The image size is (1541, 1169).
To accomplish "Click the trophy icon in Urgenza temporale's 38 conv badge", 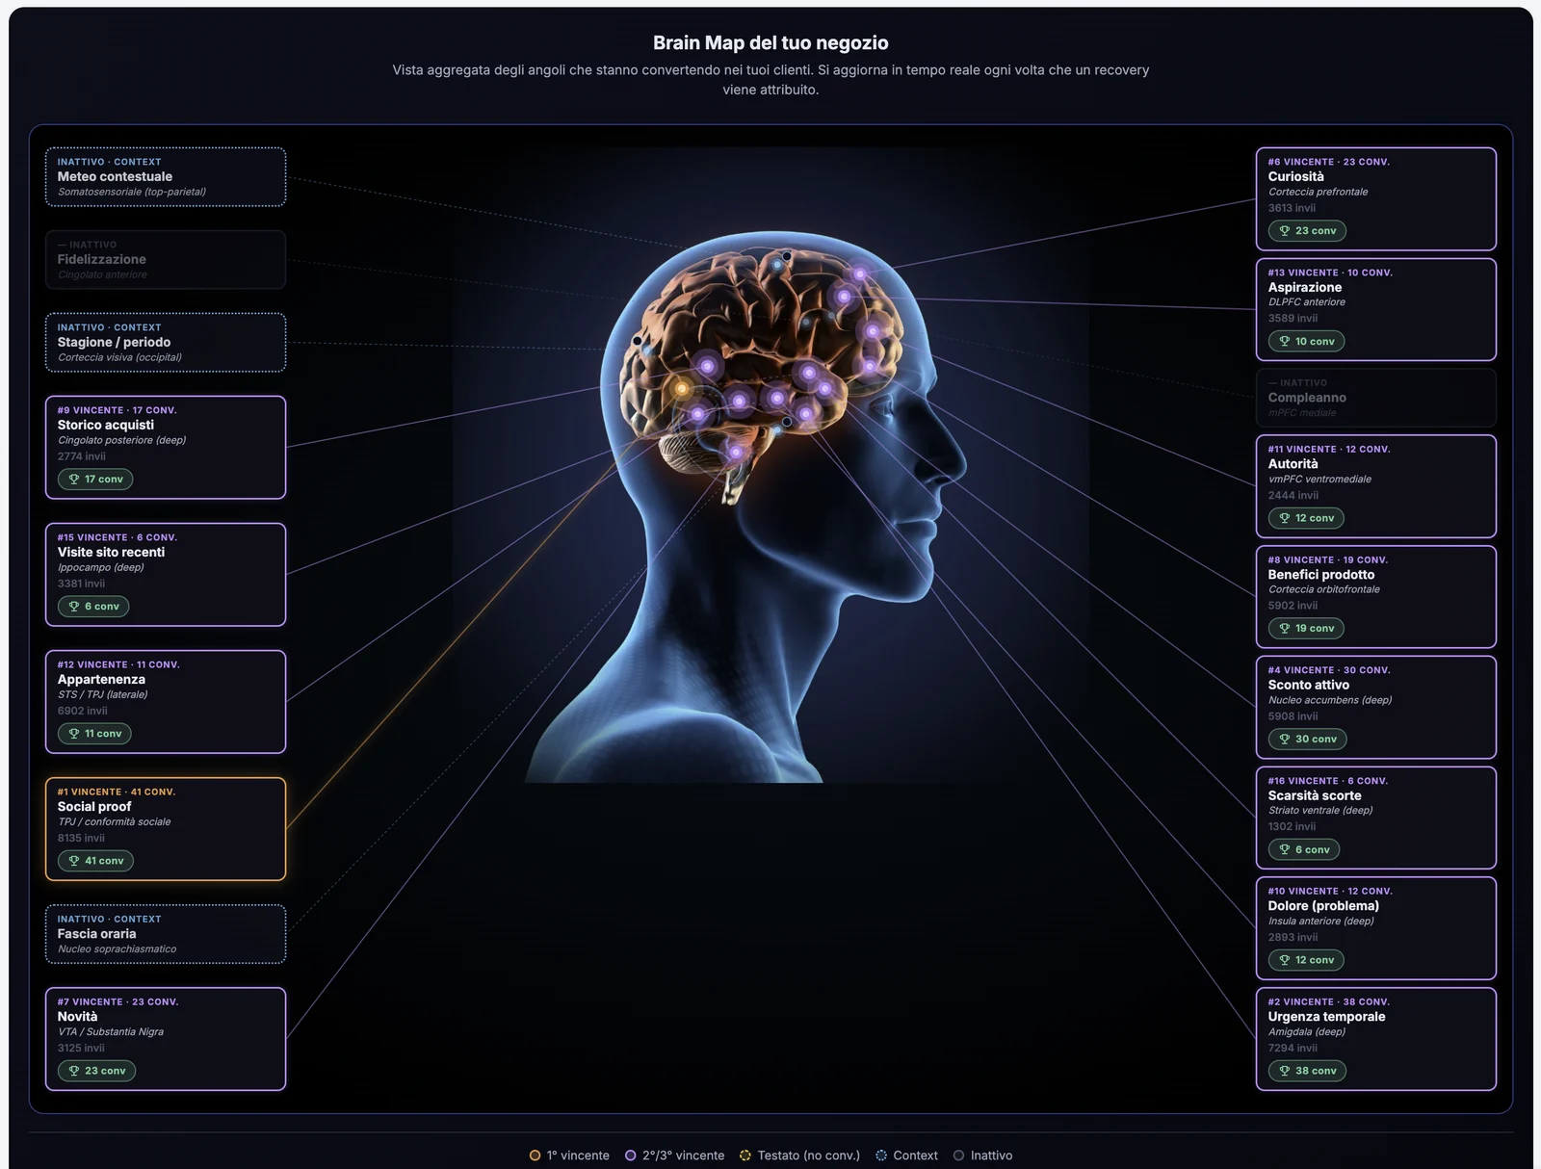I will 1284,1071.
